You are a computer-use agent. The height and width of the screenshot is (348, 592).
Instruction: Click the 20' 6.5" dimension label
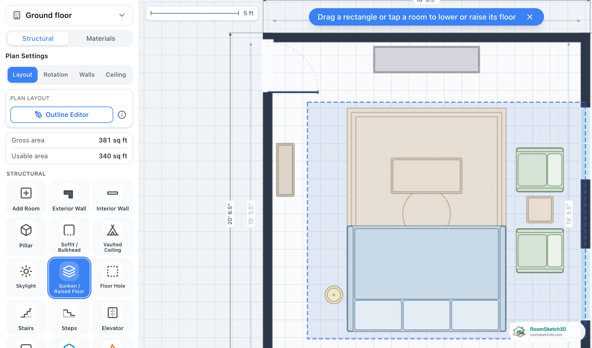coord(230,214)
